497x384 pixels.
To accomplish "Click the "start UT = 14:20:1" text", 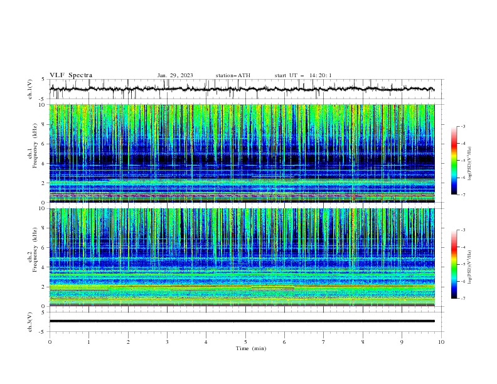I will coord(303,75).
